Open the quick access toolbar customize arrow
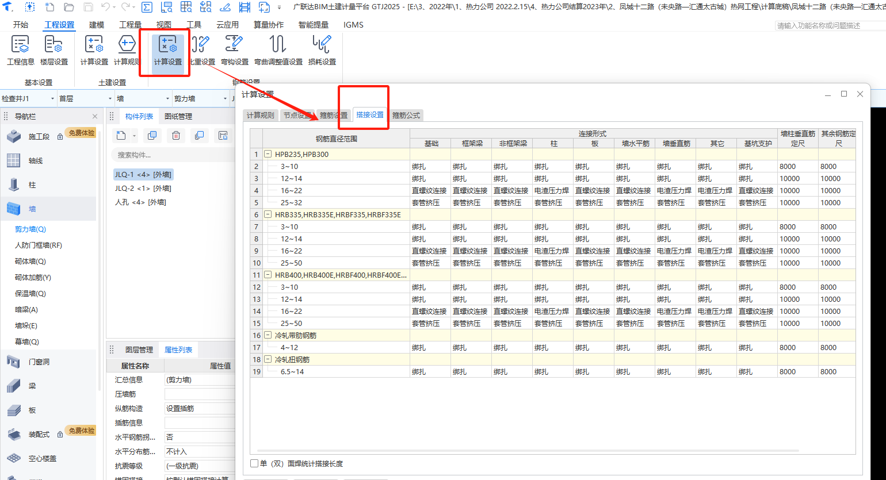 pyautogui.click(x=280, y=7)
